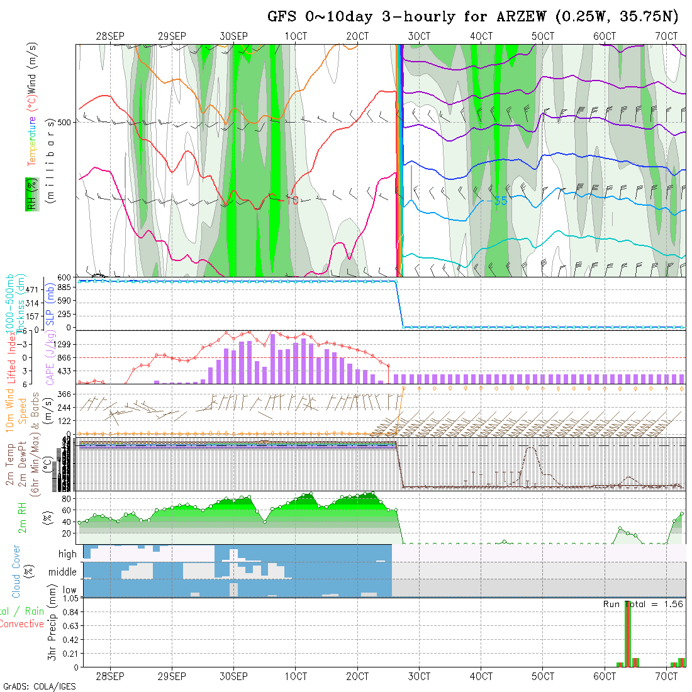Viewport: 692px width, 692px height.
Task: Select 1OCT on the bottom date axis
Action: pos(295,676)
